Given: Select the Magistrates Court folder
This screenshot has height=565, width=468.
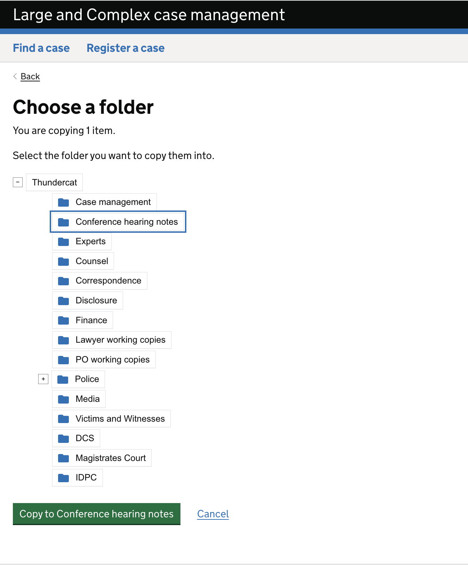Looking at the screenshot, I should (x=111, y=458).
